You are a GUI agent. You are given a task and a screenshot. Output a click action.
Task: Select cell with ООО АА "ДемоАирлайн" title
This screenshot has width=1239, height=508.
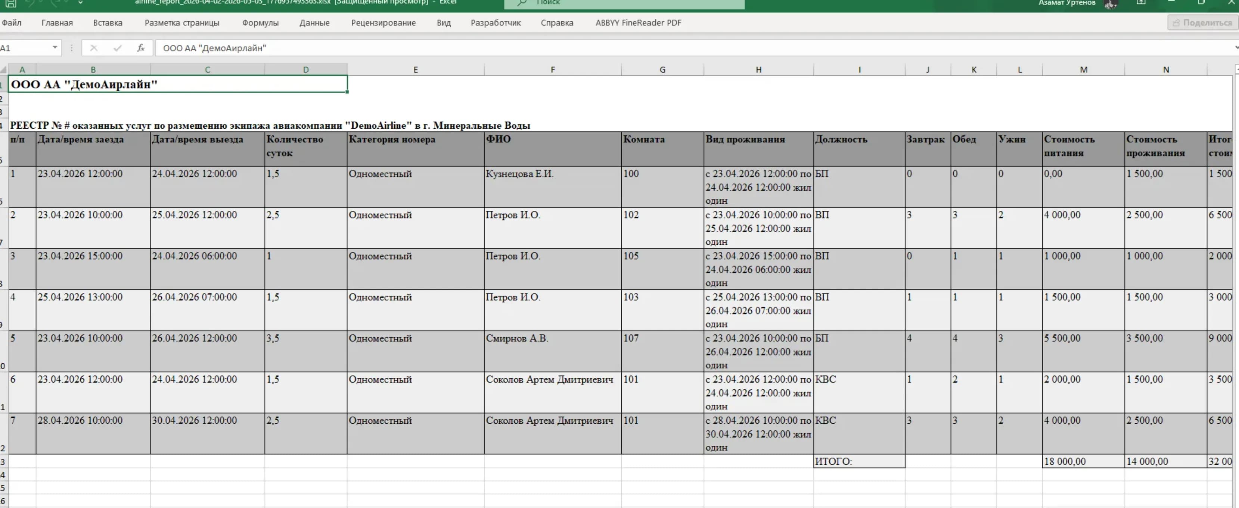click(x=177, y=84)
